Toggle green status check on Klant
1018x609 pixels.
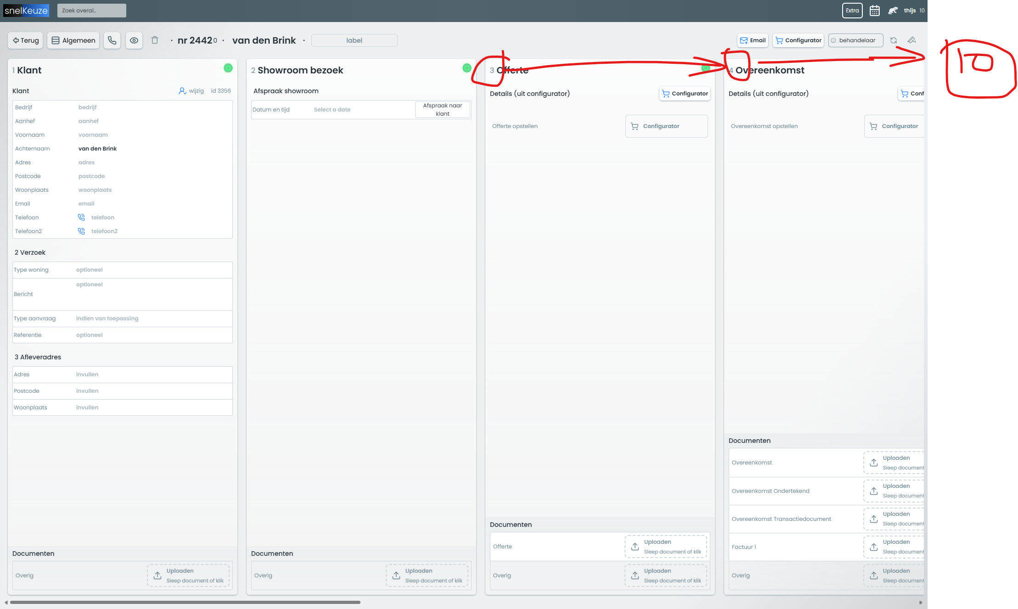pyautogui.click(x=228, y=68)
